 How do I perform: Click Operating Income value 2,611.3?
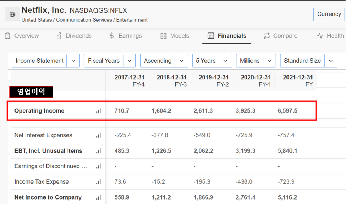click(x=203, y=111)
